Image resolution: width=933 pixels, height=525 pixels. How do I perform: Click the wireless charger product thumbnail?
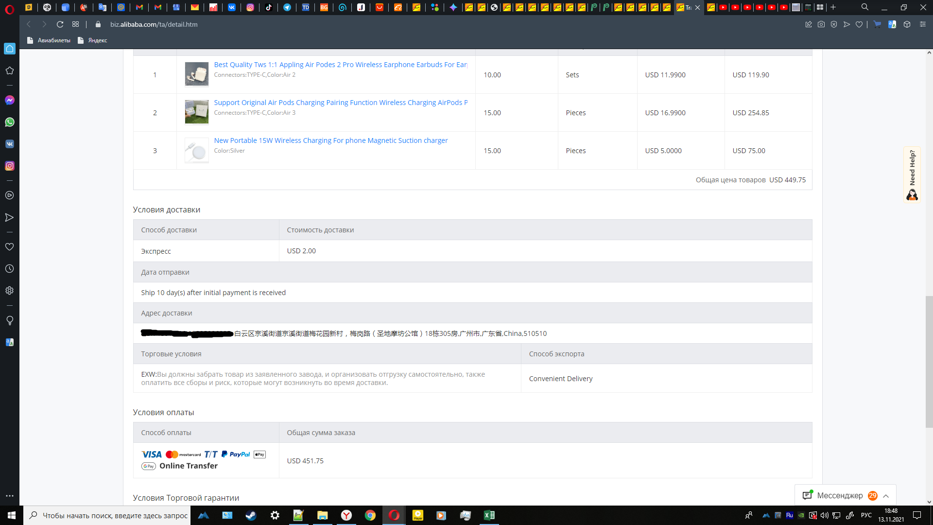[196, 151]
